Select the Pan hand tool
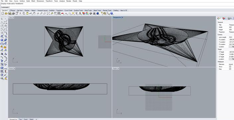The width and height of the screenshot is (234, 120). 34,13
